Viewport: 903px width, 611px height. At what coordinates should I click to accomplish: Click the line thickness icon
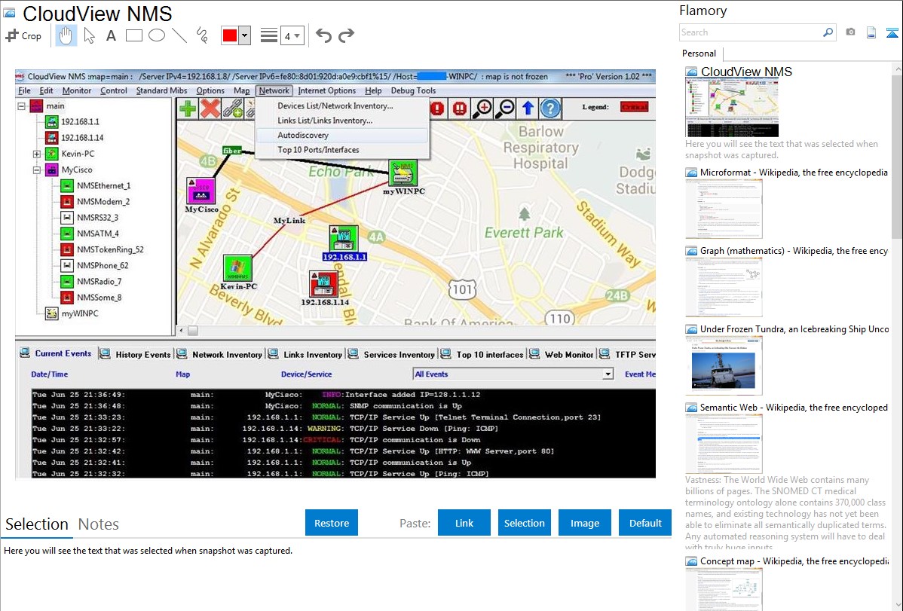coord(268,35)
